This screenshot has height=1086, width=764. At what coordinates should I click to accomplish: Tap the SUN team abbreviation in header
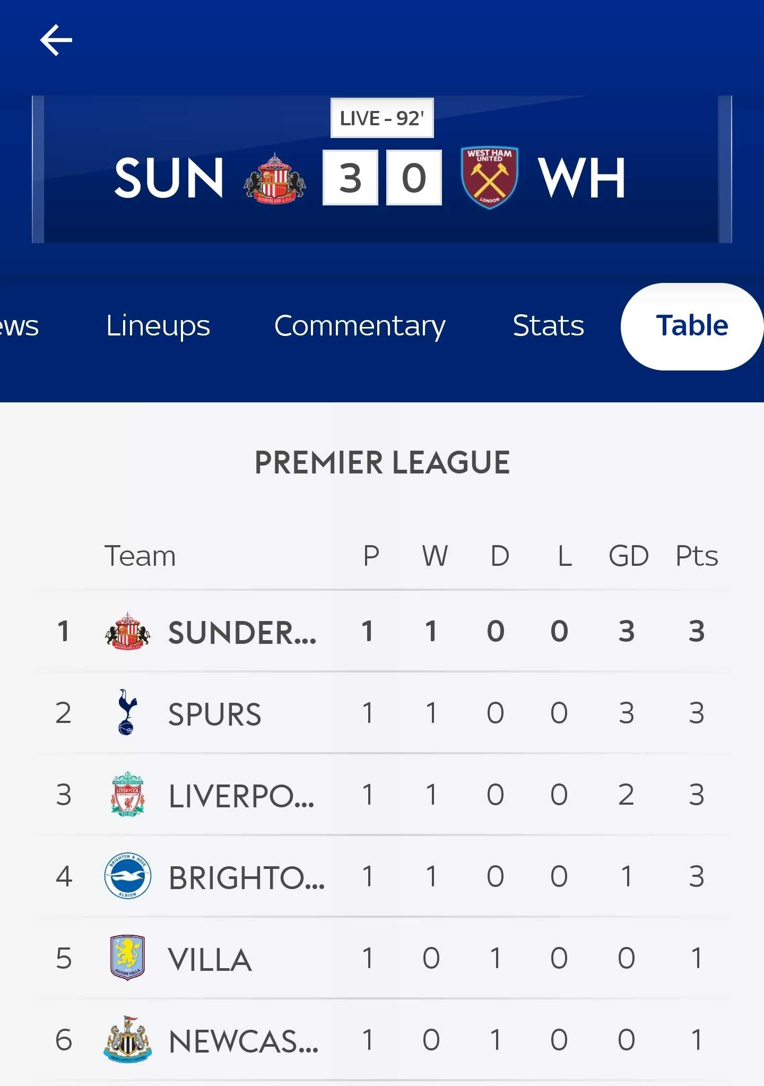pos(169,178)
